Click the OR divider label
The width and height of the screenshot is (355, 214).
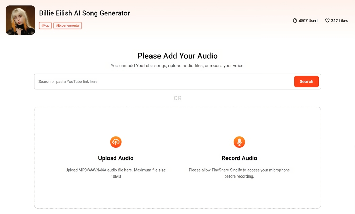point(177,98)
